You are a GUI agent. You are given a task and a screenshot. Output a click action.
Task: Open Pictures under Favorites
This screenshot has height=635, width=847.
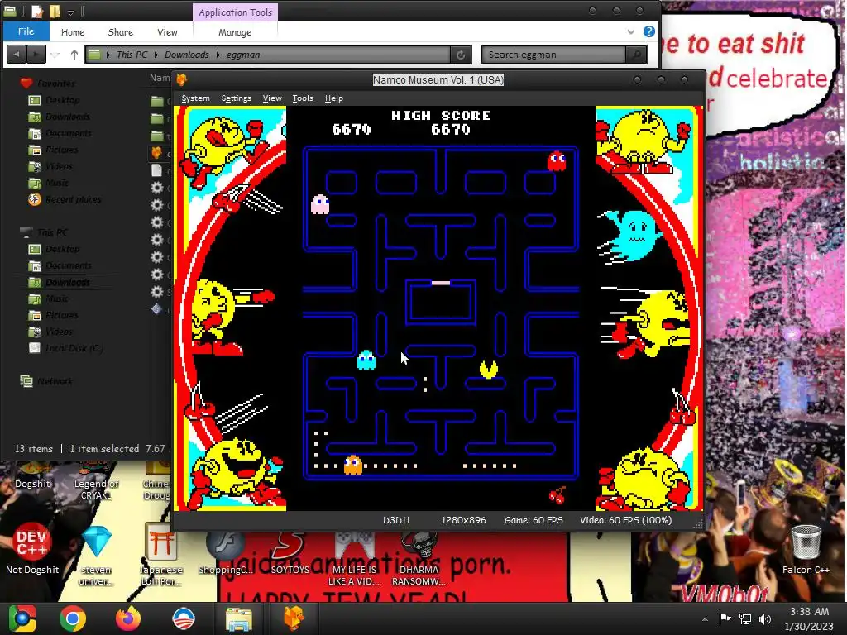(61, 150)
